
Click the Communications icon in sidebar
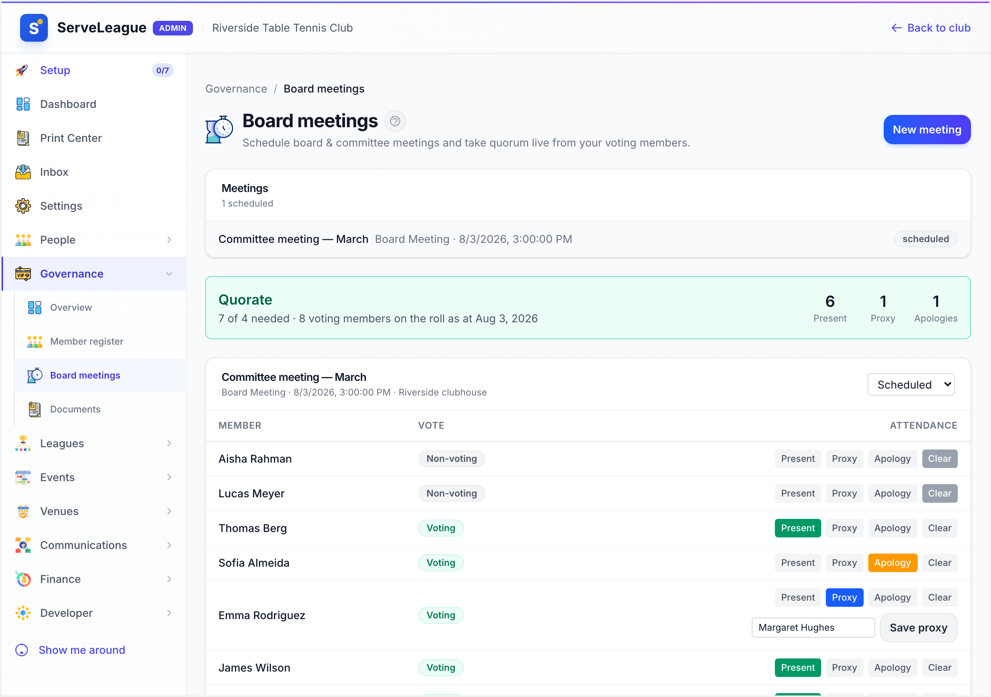tap(23, 545)
